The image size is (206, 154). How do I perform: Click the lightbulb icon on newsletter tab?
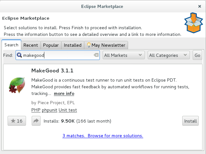point(89,45)
